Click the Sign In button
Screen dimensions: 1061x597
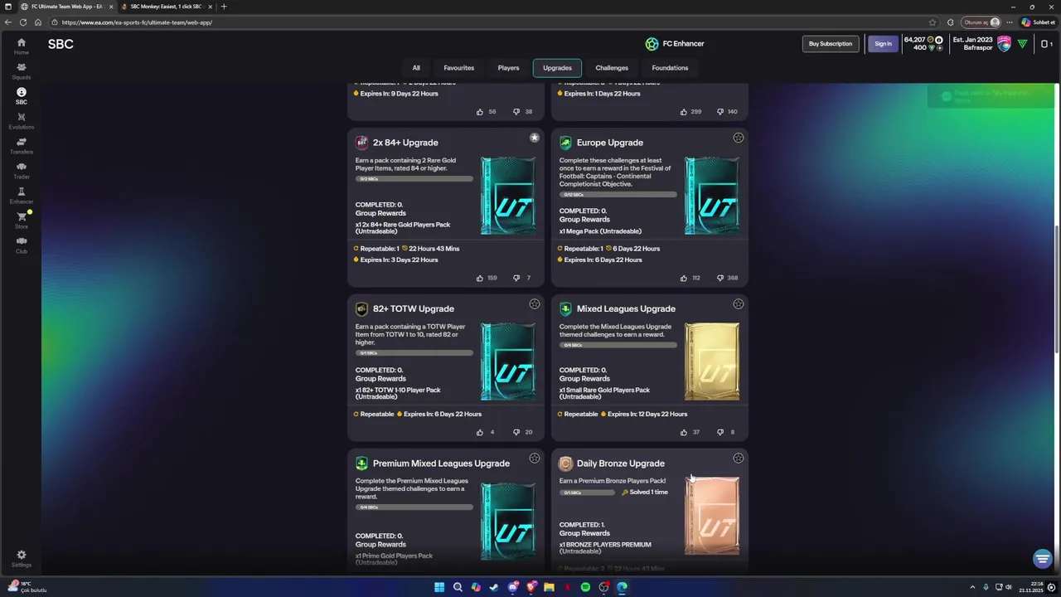click(x=883, y=44)
